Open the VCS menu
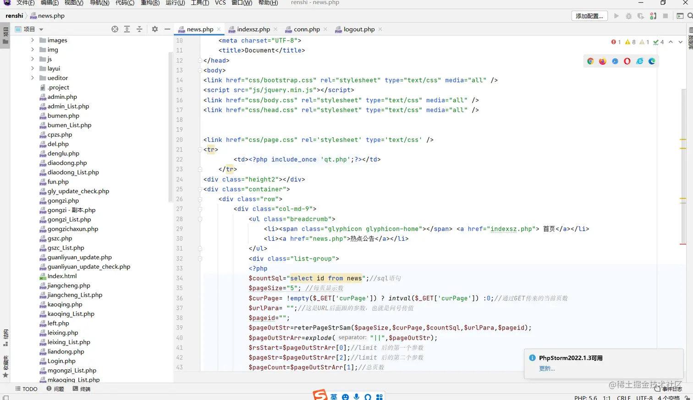Viewport: 693px width, 400px height. point(220,3)
